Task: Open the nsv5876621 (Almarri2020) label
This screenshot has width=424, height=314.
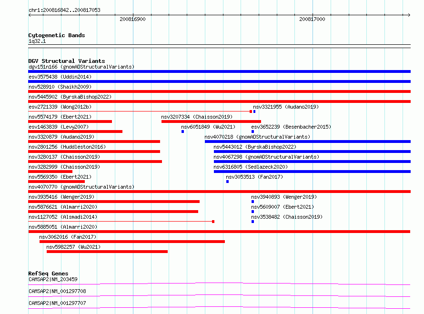Action: pyautogui.click(x=63, y=207)
